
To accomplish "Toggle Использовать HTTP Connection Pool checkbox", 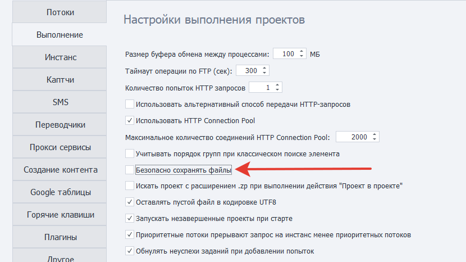I will point(130,120).
